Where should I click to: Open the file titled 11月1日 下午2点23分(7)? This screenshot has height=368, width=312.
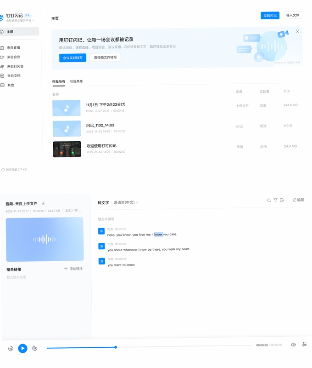(106, 104)
